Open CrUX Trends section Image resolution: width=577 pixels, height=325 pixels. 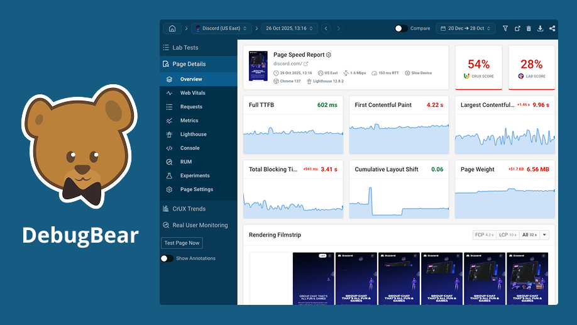(x=199, y=209)
